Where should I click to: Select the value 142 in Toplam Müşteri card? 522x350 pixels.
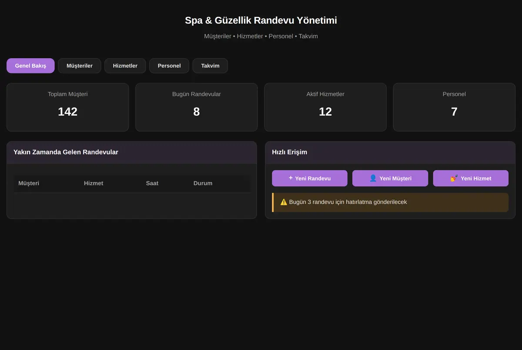(x=68, y=112)
